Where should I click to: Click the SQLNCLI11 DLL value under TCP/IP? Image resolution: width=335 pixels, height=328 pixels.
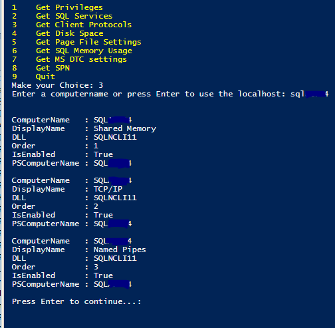click(115, 198)
